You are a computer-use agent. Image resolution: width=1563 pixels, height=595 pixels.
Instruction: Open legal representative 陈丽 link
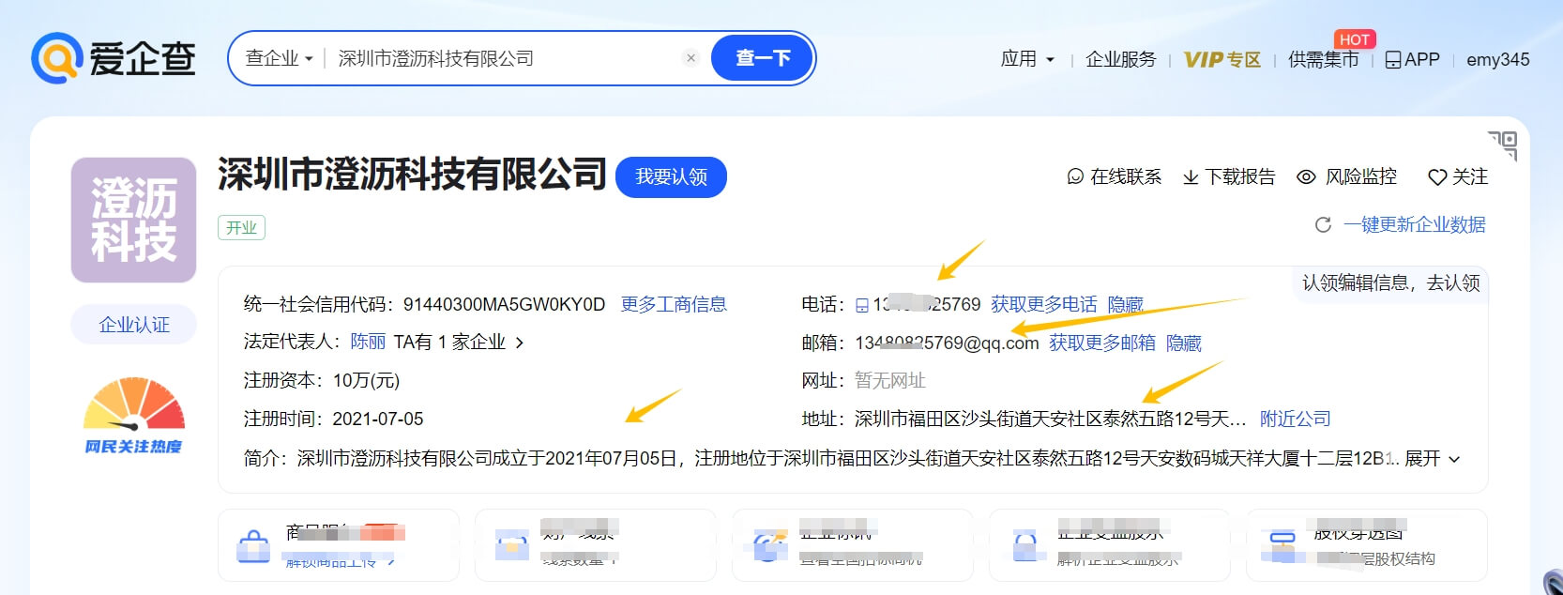click(x=368, y=342)
